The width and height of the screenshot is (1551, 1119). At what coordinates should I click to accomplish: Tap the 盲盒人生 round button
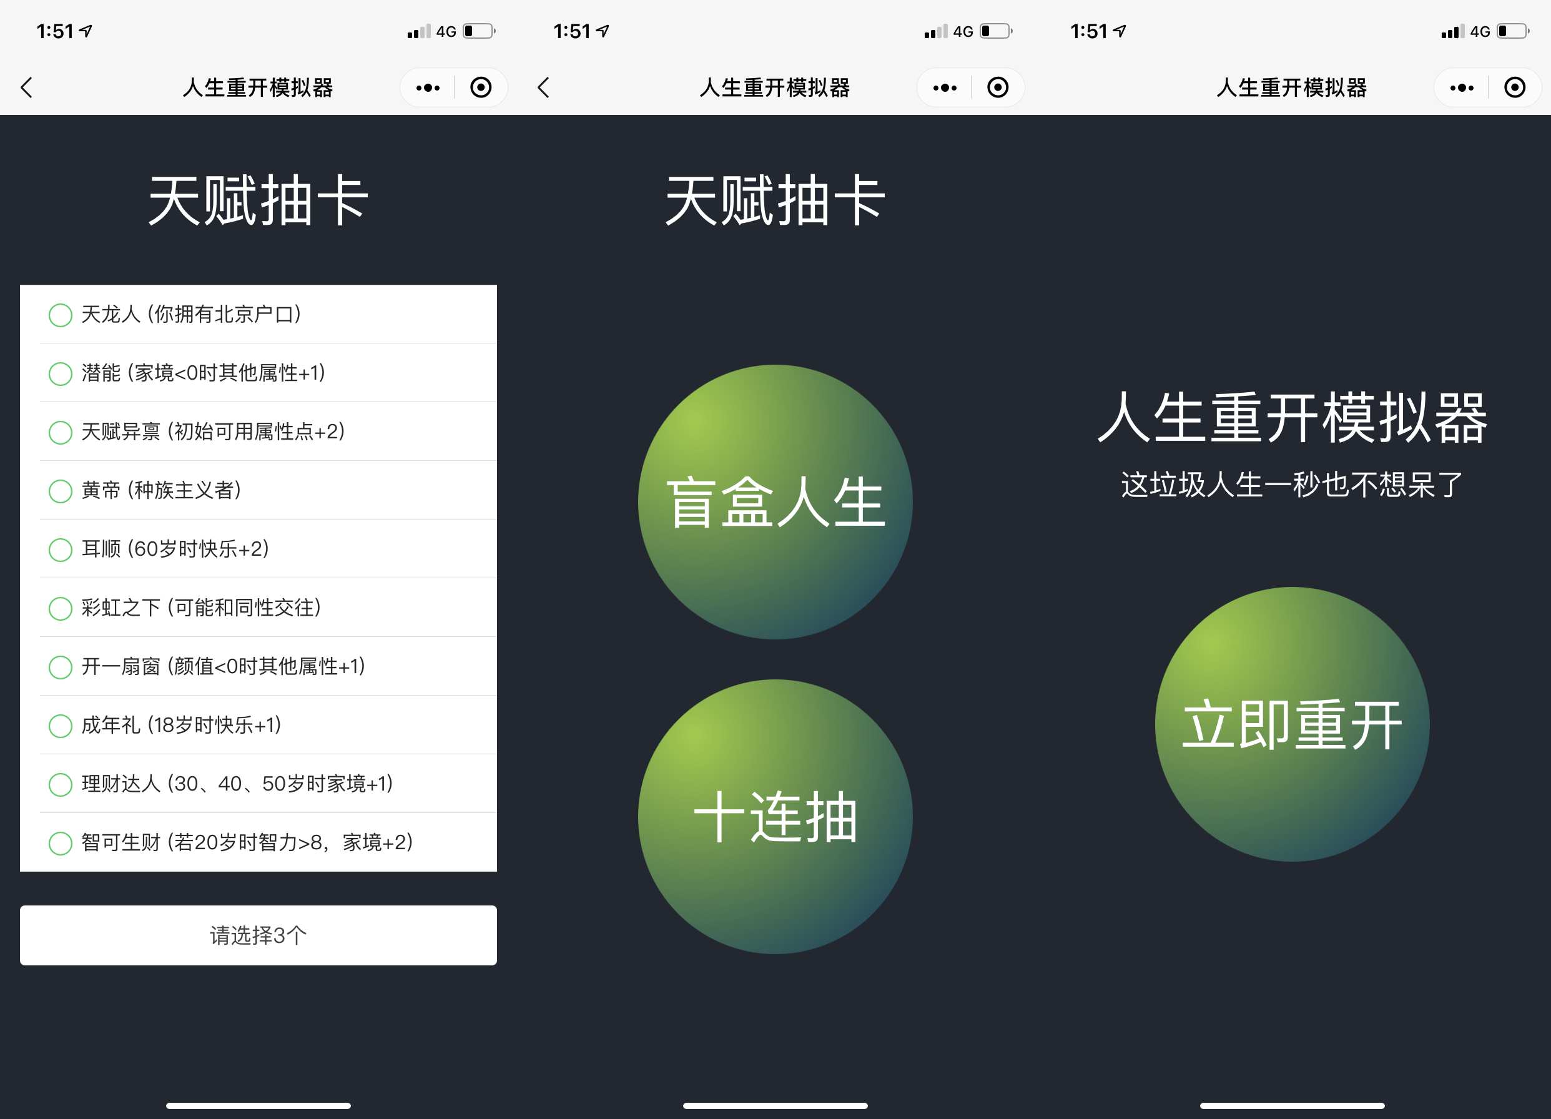click(x=775, y=502)
